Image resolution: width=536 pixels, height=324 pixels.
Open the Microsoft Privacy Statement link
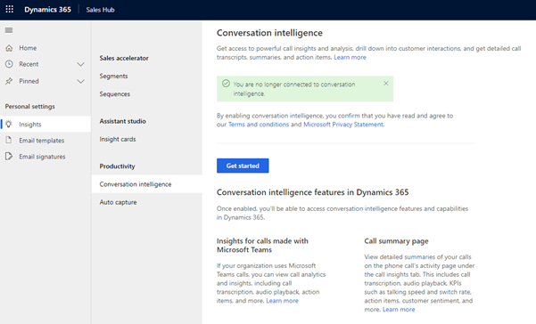coord(343,125)
